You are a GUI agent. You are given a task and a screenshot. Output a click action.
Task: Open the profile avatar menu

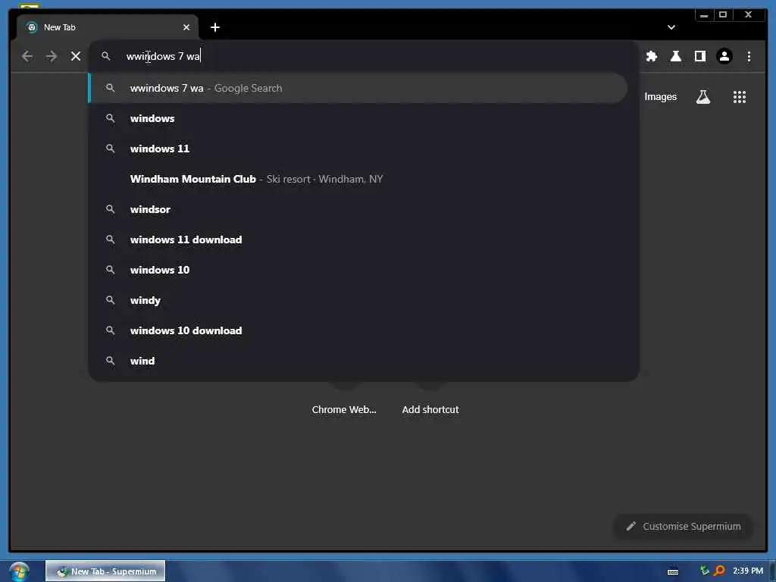pyautogui.click(x=724, y=56)
